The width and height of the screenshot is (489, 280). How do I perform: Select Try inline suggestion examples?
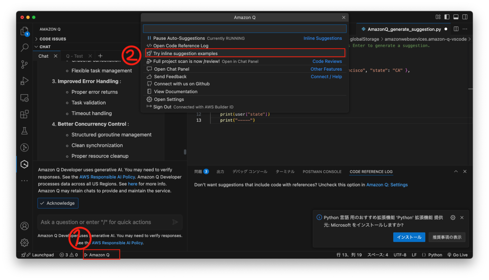[185, 53]
